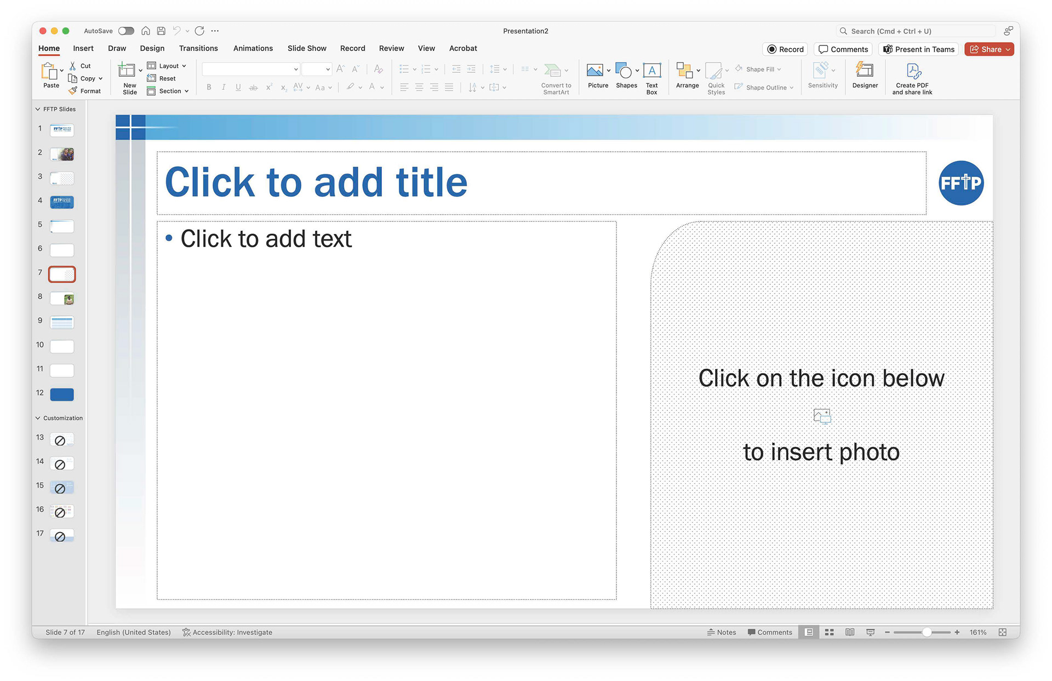This screenshot has height=681, width=1052.
Task: Click the Save icon in title bar
Action: 161,31
